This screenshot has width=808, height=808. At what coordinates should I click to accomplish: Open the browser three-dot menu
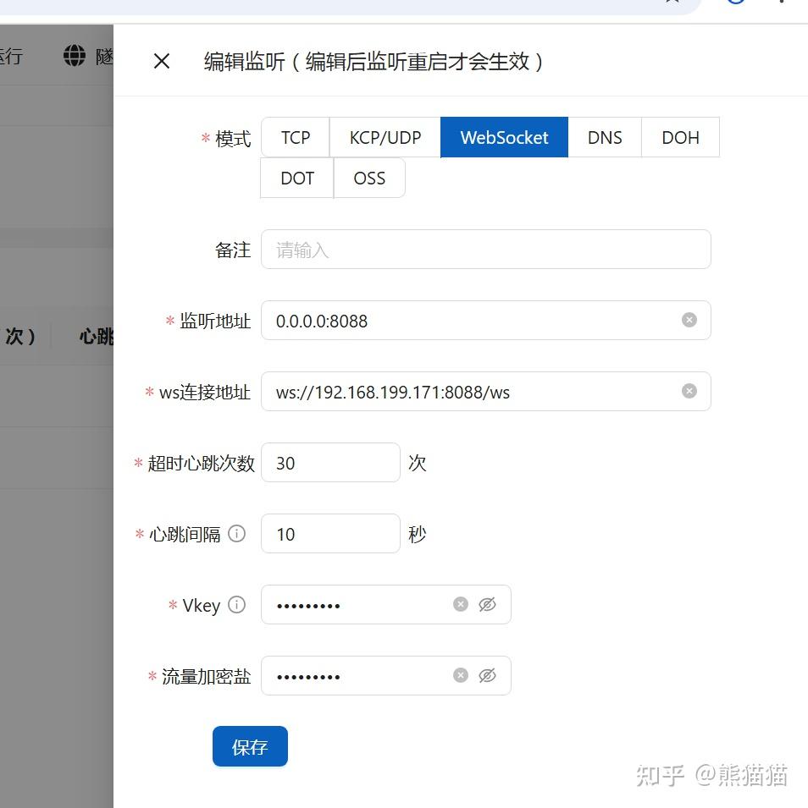click(x=782, y=4)
